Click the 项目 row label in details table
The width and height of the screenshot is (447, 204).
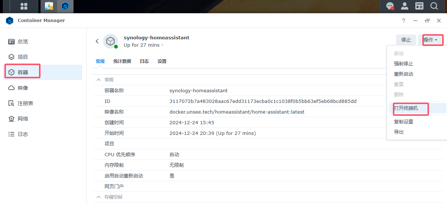[x=109, y=144]
